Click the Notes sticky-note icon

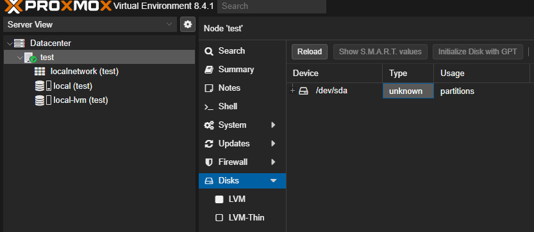tap(208, 88)
